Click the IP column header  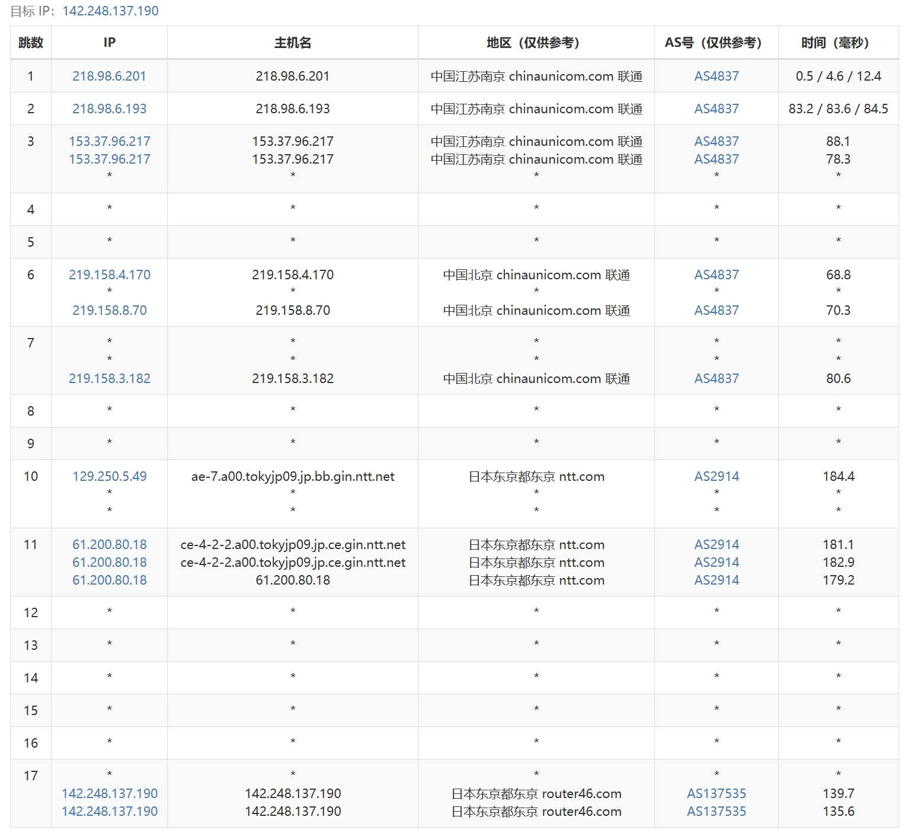110,43
